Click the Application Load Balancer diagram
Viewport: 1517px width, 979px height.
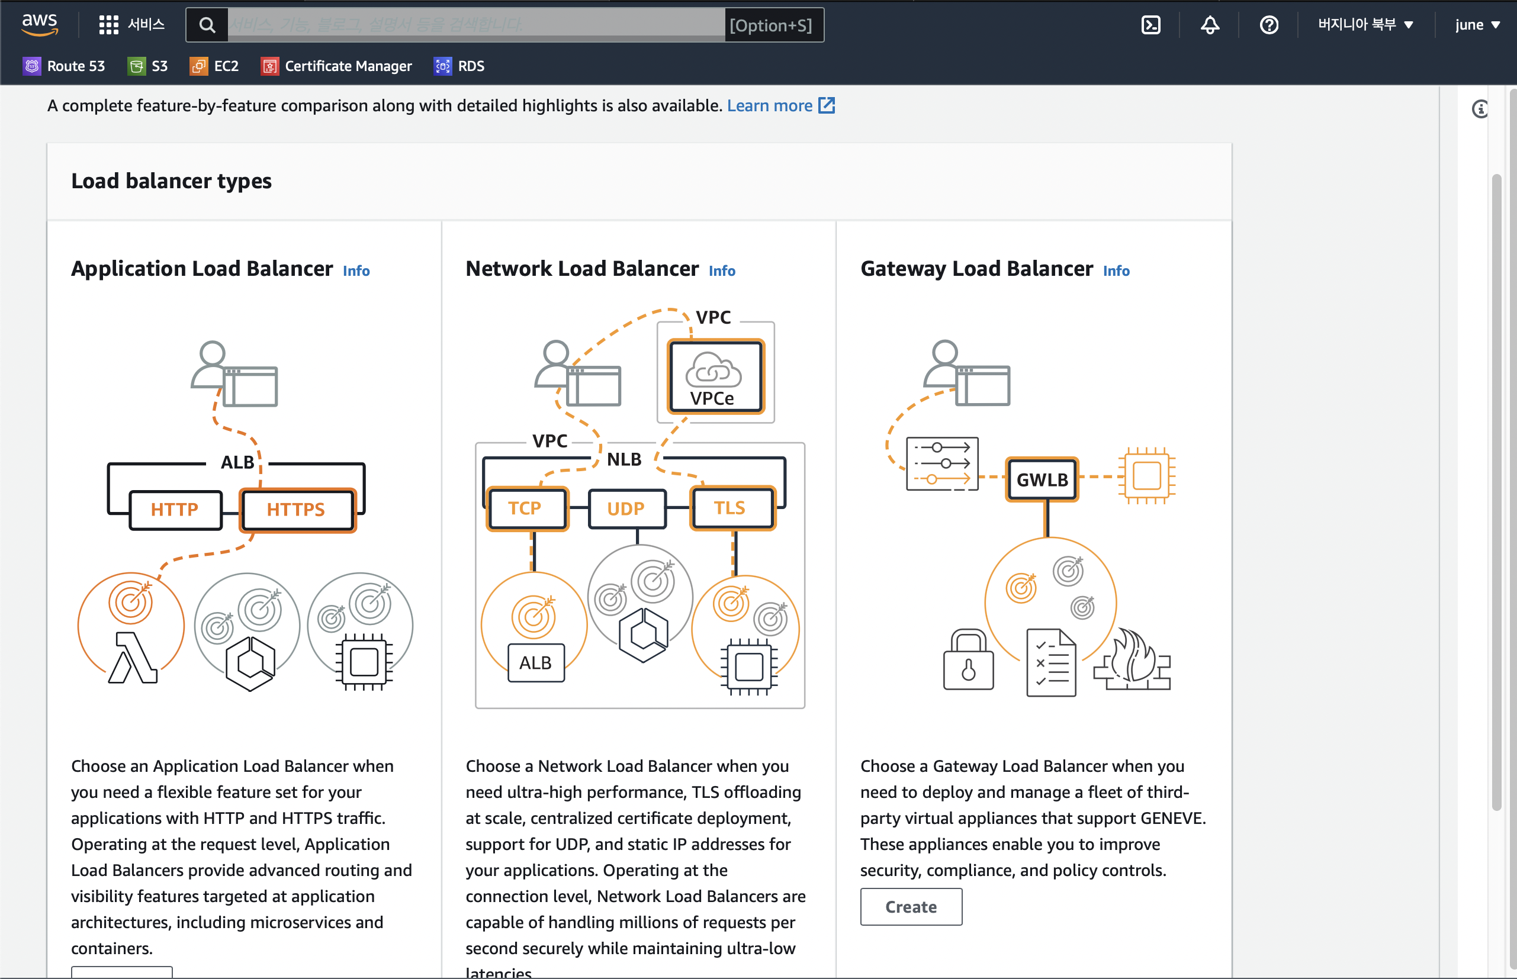pos(245,515)
